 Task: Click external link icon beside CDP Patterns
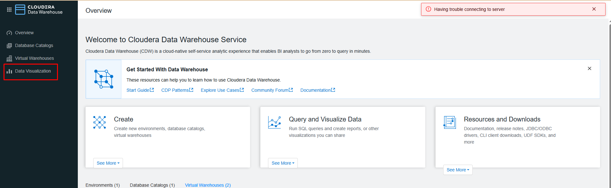[x=191, y=90]
